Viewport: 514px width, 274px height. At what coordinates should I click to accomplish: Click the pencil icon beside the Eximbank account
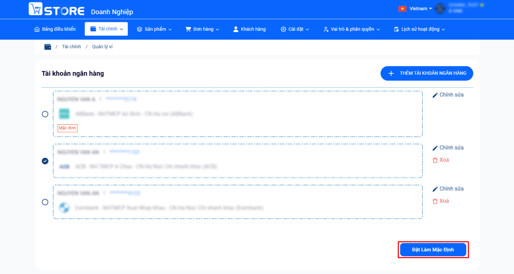click(x=435, y=189)
